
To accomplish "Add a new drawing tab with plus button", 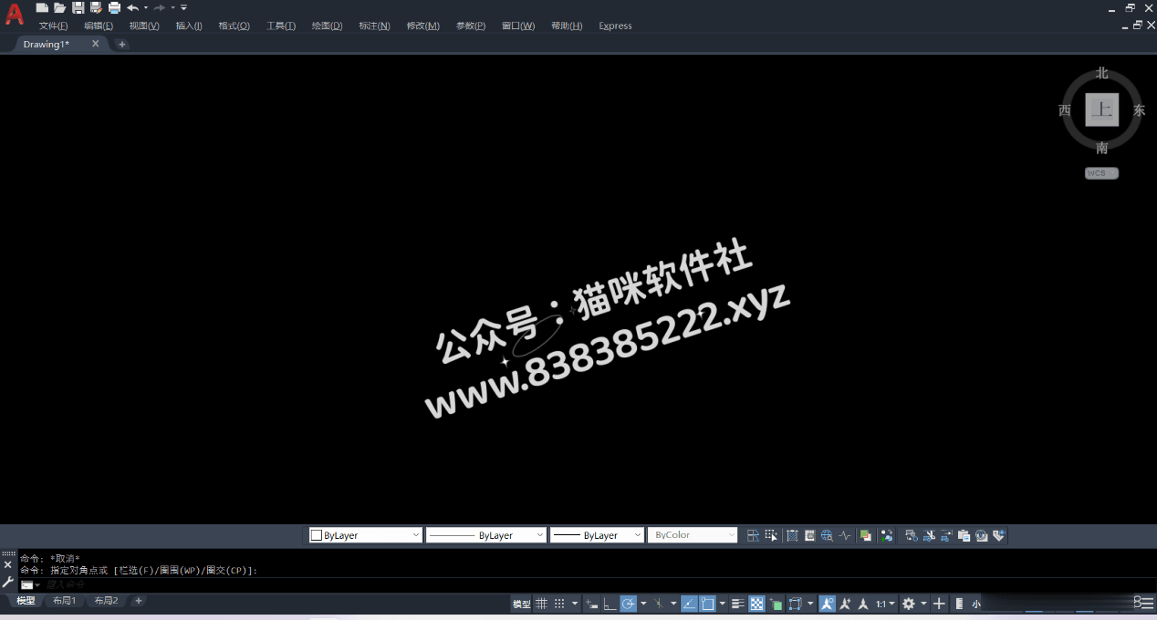I will pyautogui.click(x=122, y=44).
